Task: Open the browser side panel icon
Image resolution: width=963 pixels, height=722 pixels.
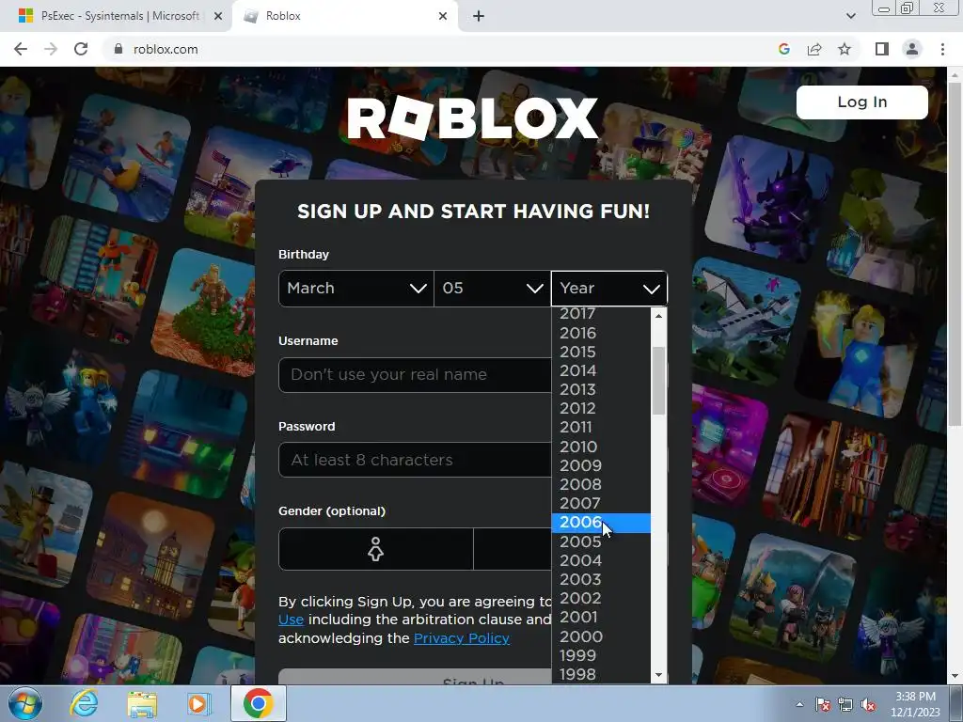Action: click(882, 49)
